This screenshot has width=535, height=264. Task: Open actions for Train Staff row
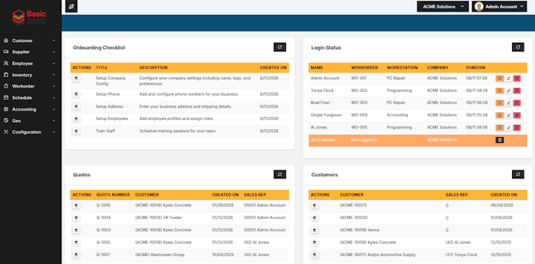coord(76,131)
